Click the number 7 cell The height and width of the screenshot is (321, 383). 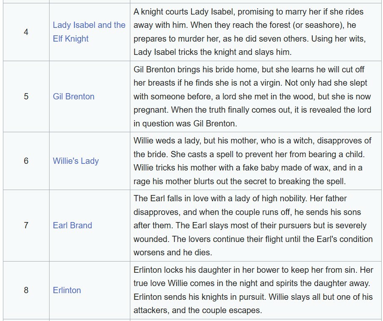click(x=26, y=225)
